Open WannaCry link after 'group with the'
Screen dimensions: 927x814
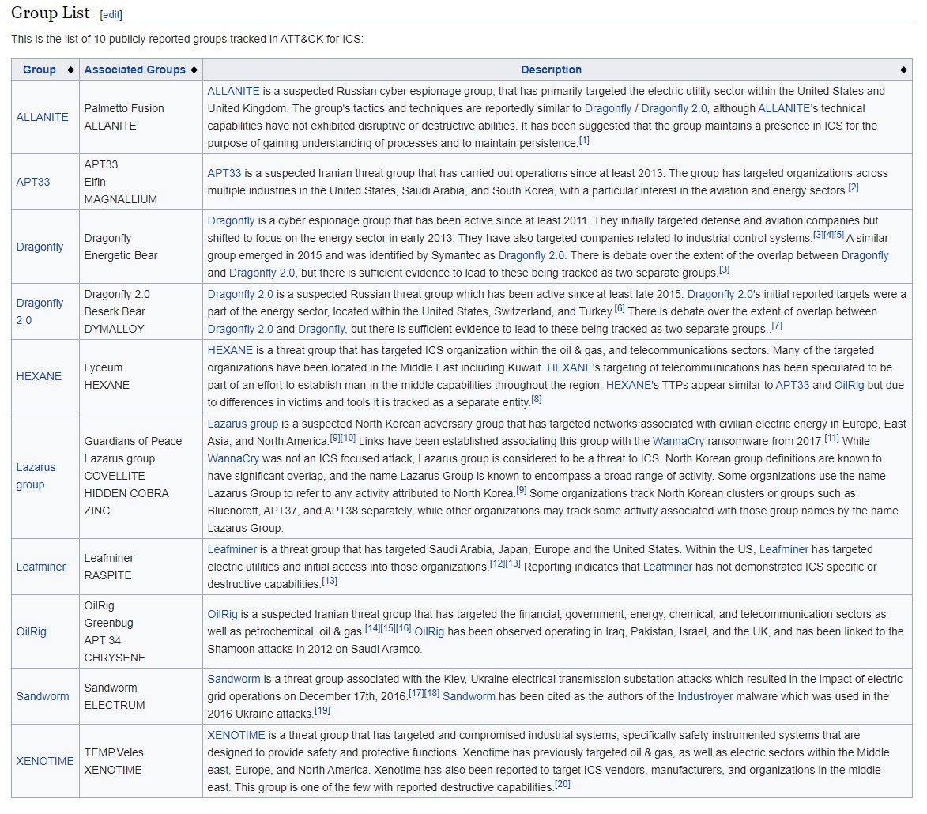678,442
